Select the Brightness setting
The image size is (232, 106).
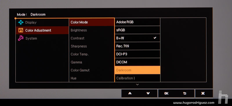pyautogui.click(x=92, y=30)
